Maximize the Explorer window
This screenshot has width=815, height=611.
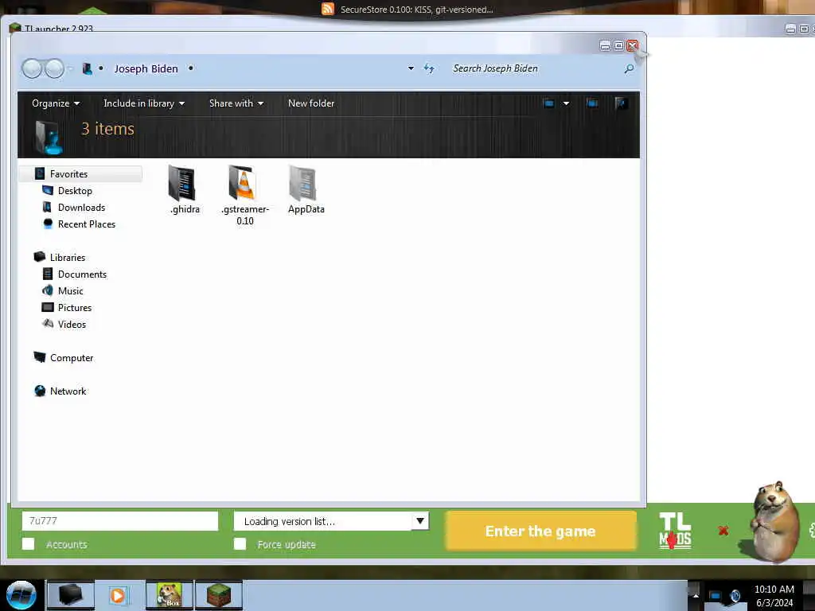tap(618, 45)
